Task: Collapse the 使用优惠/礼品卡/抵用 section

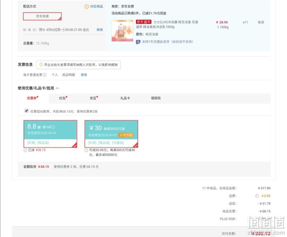Action: tap(57, 88)
